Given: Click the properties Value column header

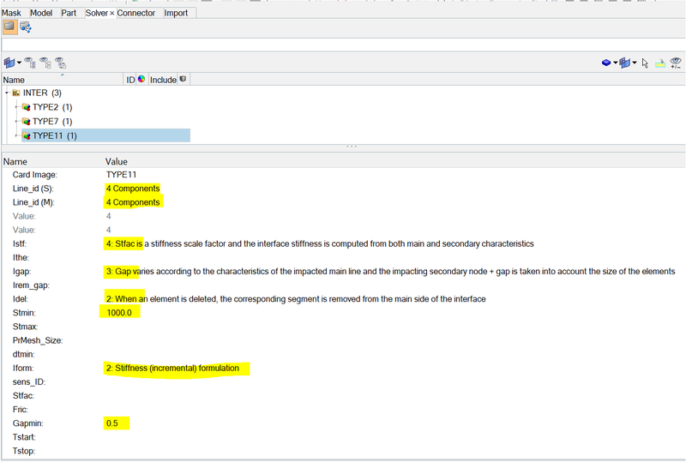Looking at the screenshot, I should coord(117,161).
